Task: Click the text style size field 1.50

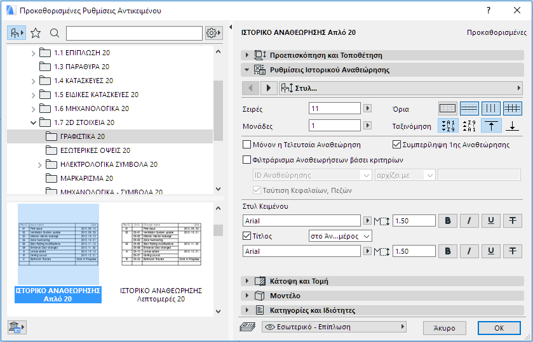Action: (414, 221)
